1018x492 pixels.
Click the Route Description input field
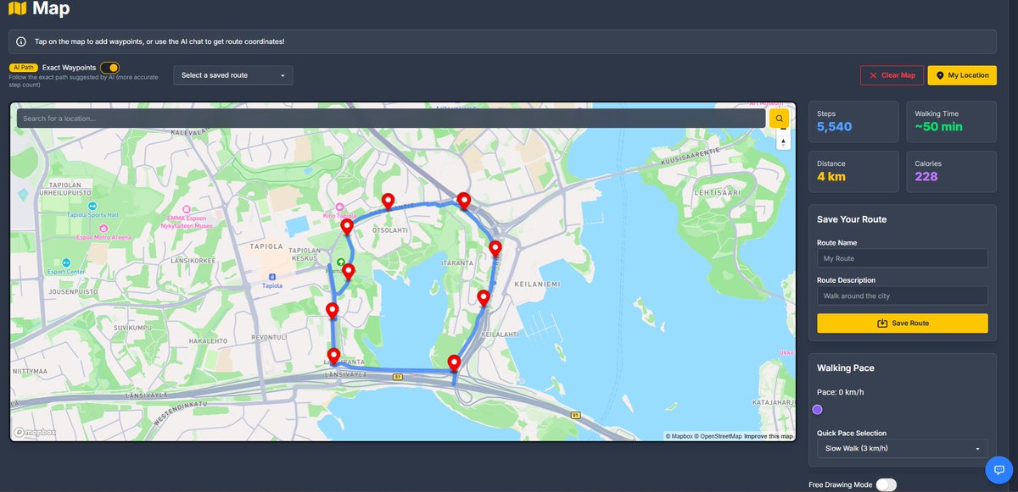coord(902,296)
